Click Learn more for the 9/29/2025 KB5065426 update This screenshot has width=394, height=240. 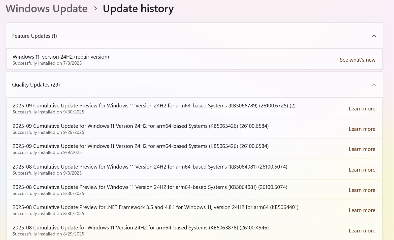(x=362, y=129)
